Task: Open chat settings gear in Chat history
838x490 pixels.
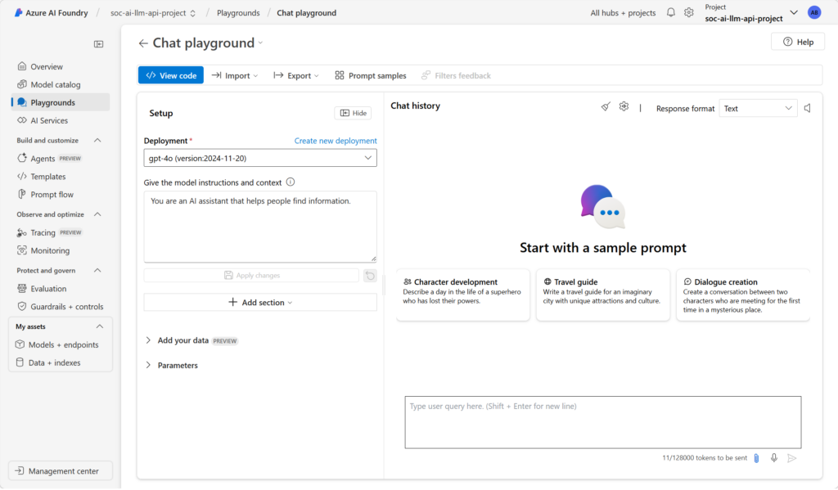Action: click(624, 106)
